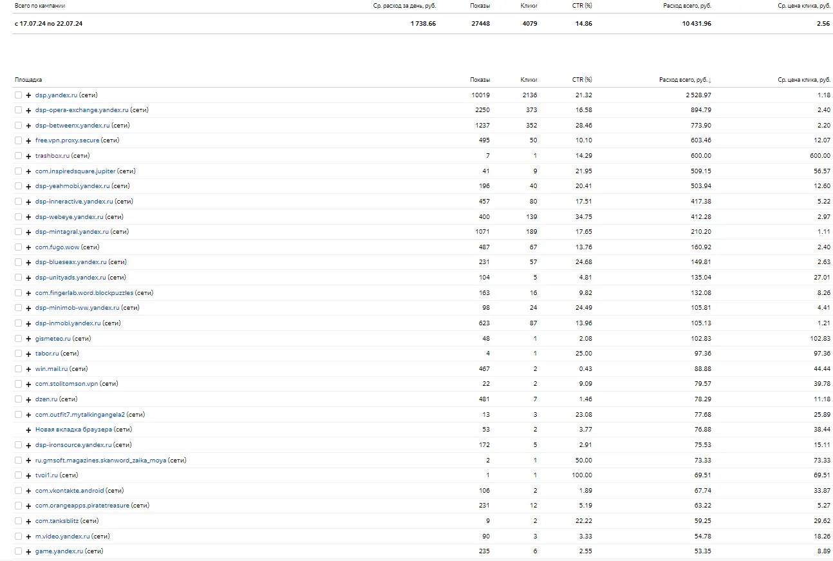Check the box for com.vkontakte.android

(x=18, y=491)
